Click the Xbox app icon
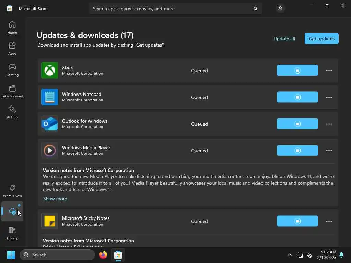Viewport: 351px width, 263px height. pyautogui.click(x=50, y=71)
